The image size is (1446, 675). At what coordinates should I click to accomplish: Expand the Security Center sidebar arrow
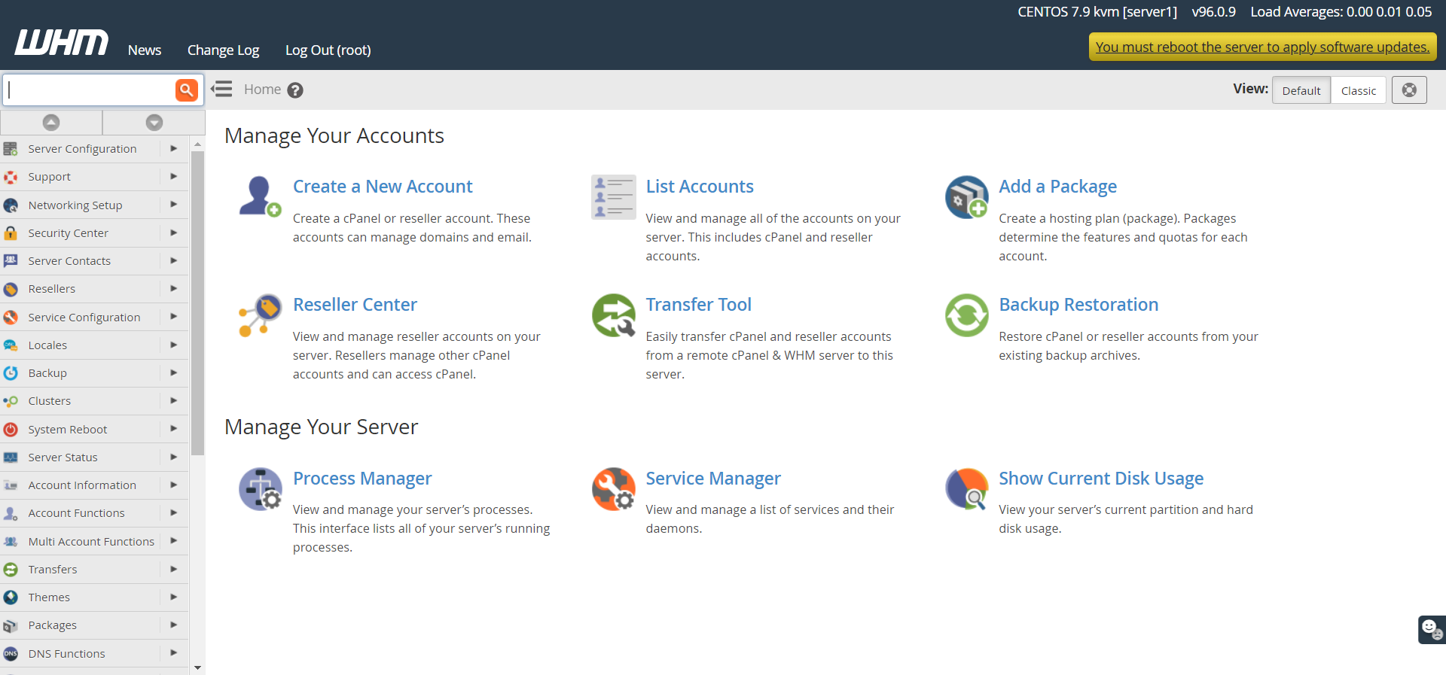click(x=174, y=233)
